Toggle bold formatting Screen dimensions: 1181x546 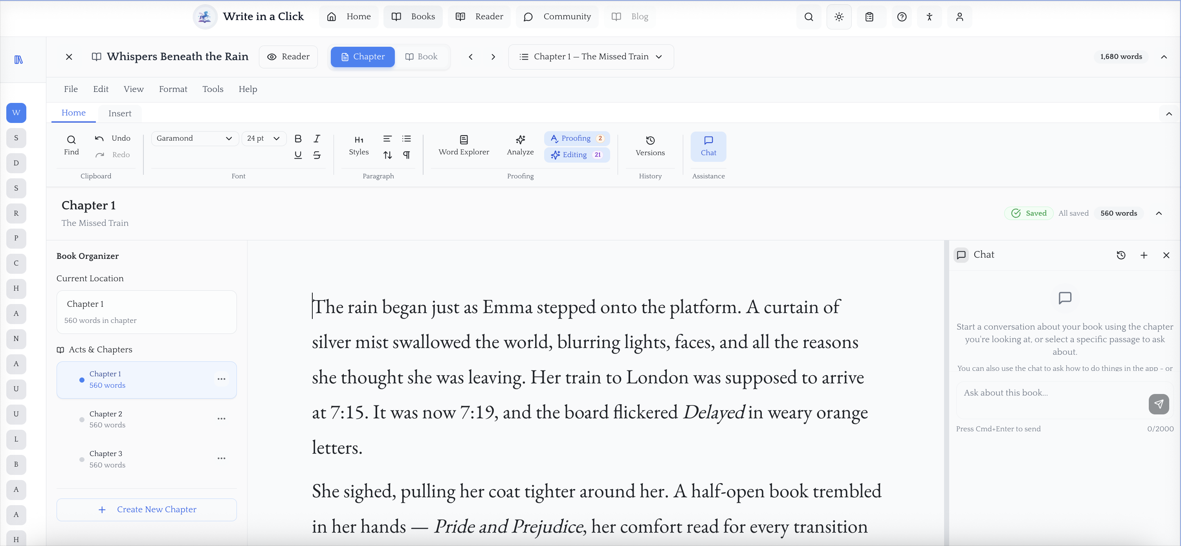(298, 138)
